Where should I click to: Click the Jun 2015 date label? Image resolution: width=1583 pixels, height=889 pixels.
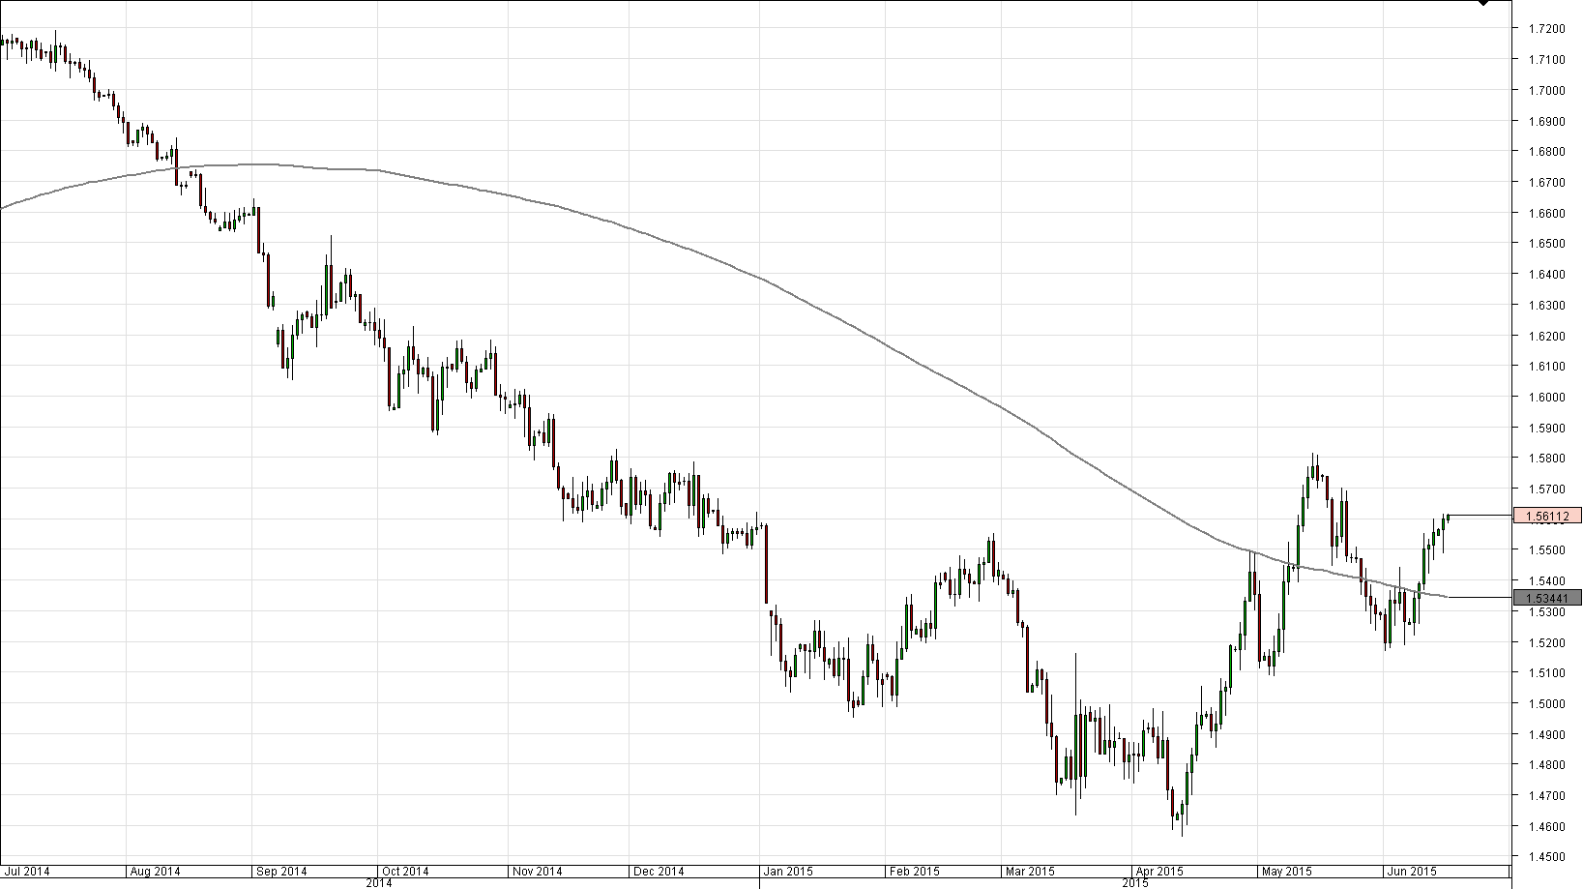(1411, 872)
